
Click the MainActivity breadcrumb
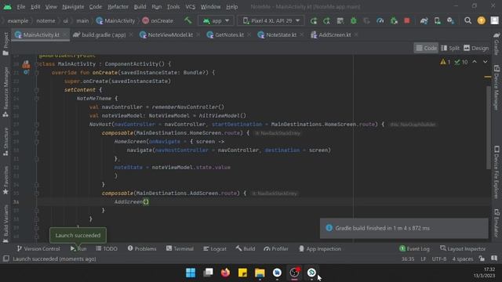tap(115, 21)
